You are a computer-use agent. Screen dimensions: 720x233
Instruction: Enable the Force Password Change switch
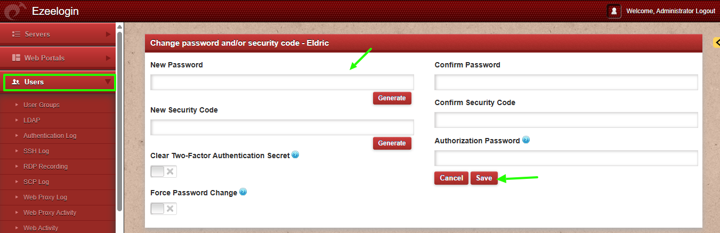[164, 209]
